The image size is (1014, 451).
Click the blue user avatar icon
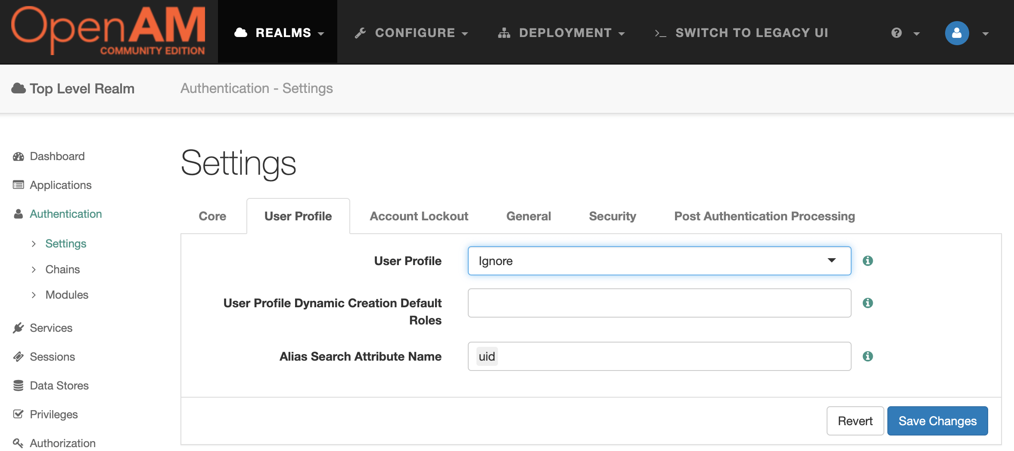[x=957, y=33]
